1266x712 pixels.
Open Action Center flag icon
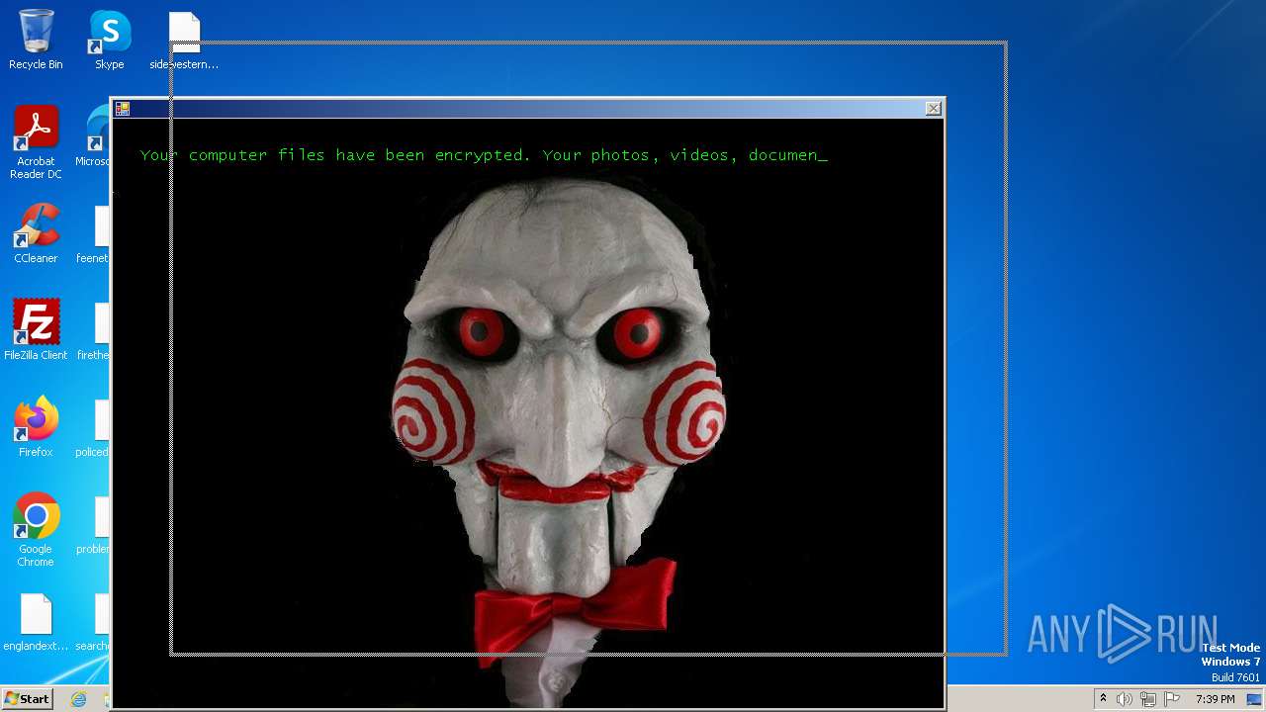[1172, 699]
